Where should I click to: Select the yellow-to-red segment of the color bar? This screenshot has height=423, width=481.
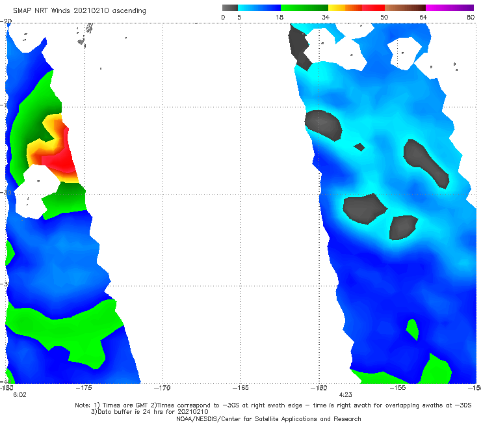click(x=356, y=8)
